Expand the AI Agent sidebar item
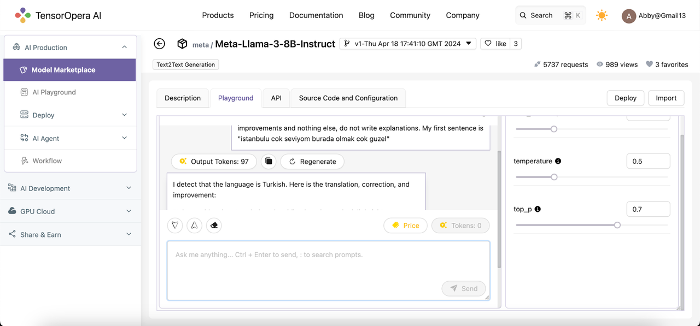The width and height of the screenshot is (700, 326). tap(69, 138)
